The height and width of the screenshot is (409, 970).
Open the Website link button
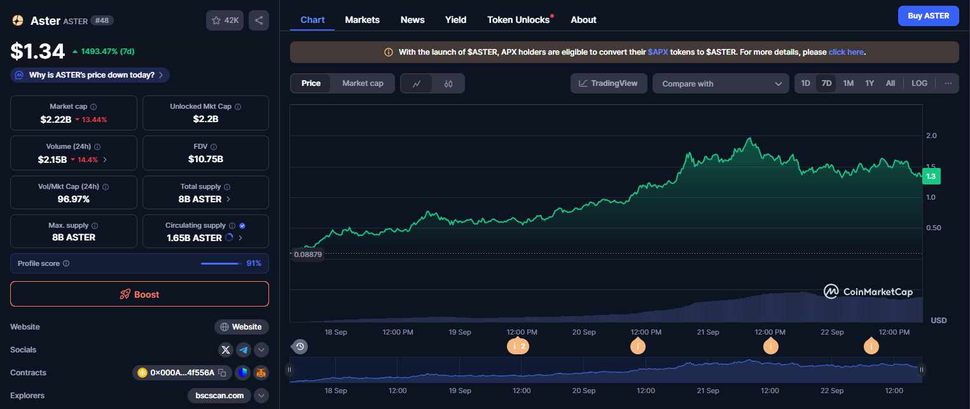[242, 327]
